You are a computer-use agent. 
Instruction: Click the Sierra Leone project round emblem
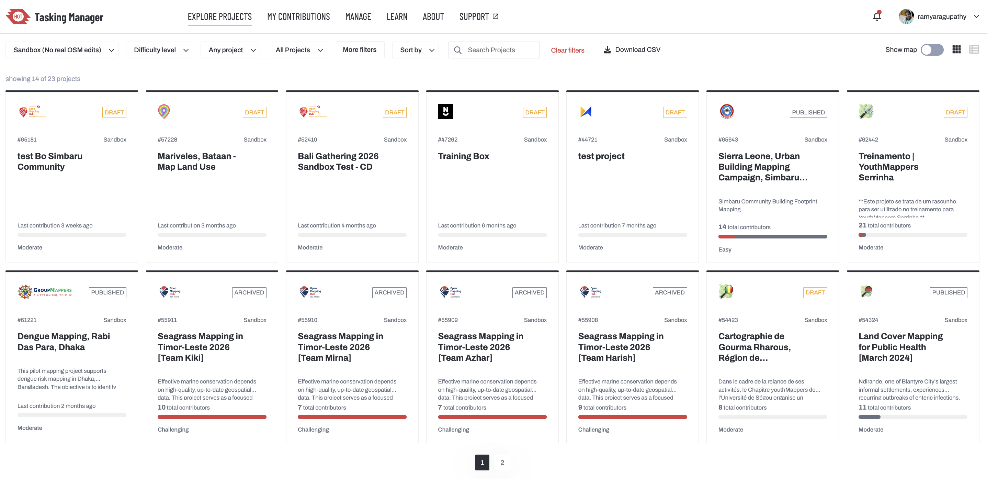click(x=726, y=112)
